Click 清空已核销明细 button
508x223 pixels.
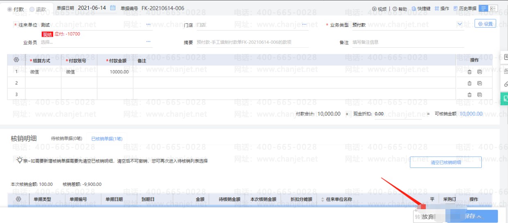pos(446,162)
